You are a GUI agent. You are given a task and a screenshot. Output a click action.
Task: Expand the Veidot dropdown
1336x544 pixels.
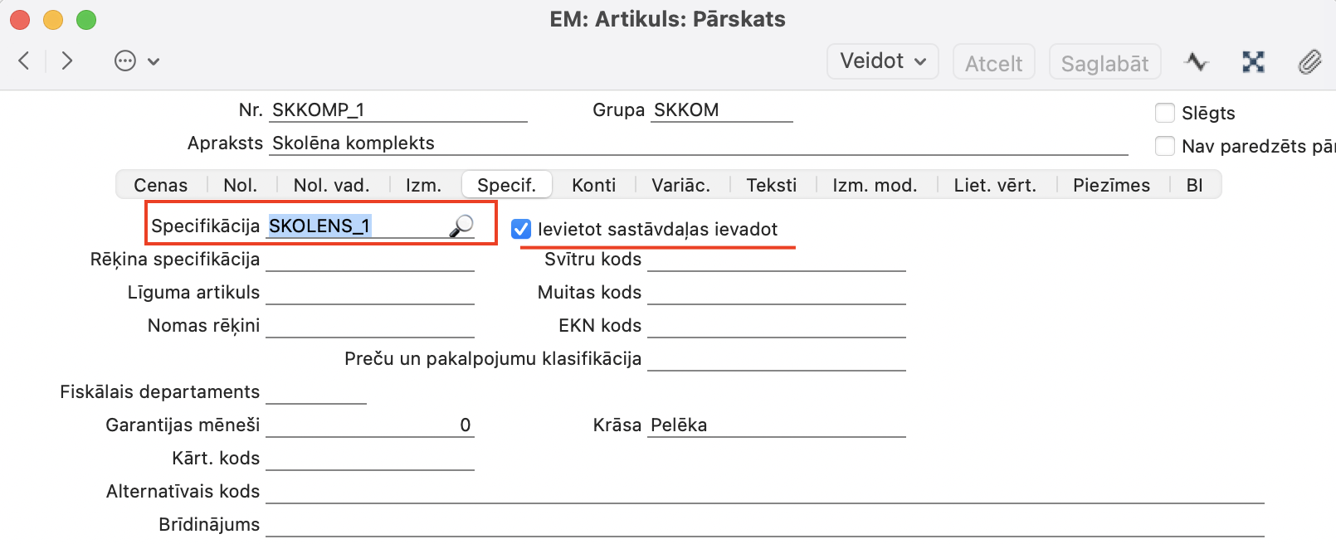point(883,61)
